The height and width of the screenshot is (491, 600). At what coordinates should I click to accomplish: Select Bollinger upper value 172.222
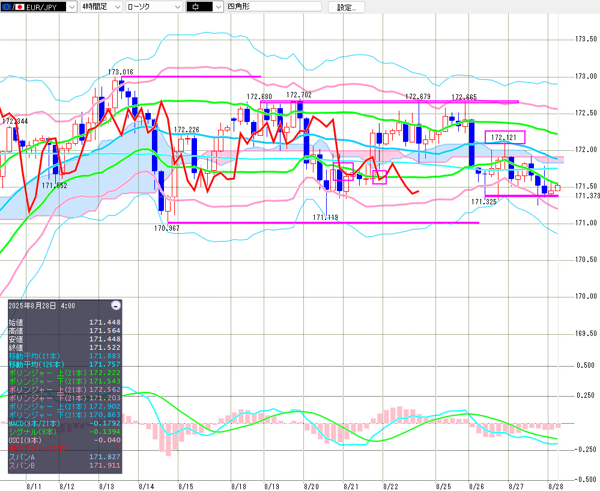click(105, 373)
